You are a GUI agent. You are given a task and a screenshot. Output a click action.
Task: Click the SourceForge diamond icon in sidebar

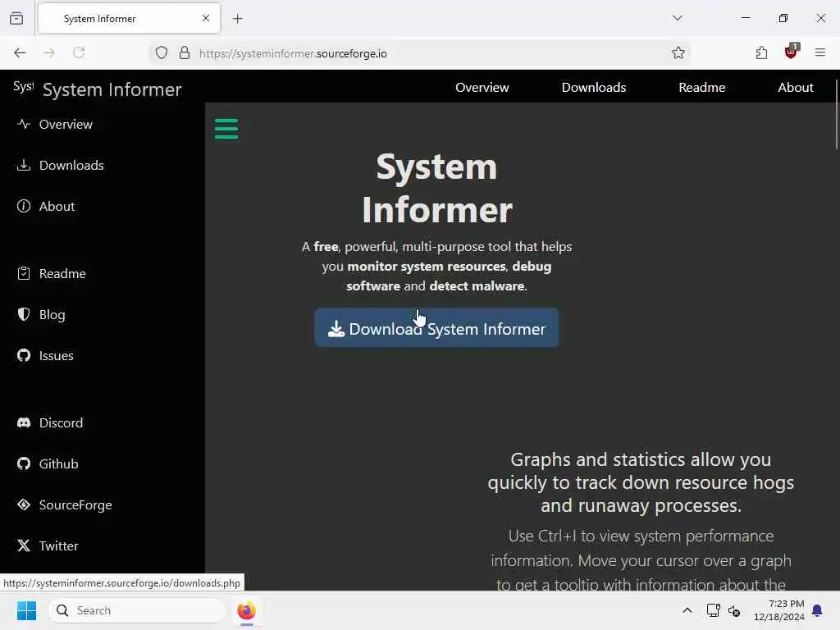tap(24, 504)
